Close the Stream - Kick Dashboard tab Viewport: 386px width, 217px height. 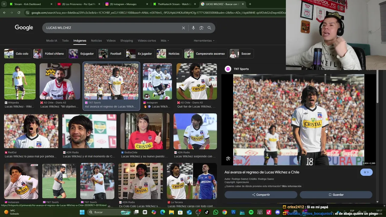click(x=51, y=4)
